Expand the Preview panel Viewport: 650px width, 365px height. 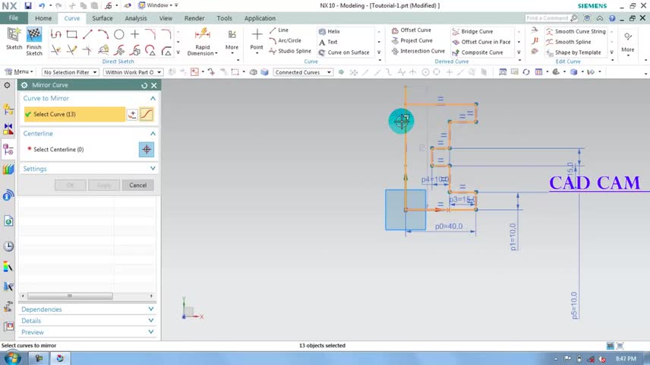point(151,332)
